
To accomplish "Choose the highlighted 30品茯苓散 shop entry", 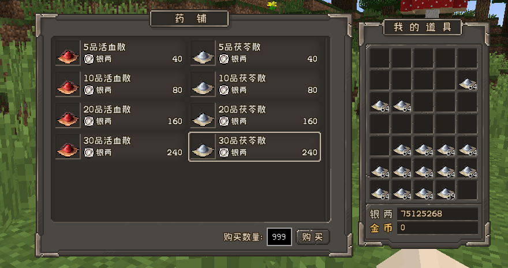I will click(255, 147).
